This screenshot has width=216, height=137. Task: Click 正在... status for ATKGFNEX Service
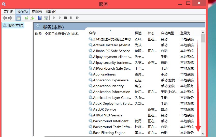[x=152, y=115]
